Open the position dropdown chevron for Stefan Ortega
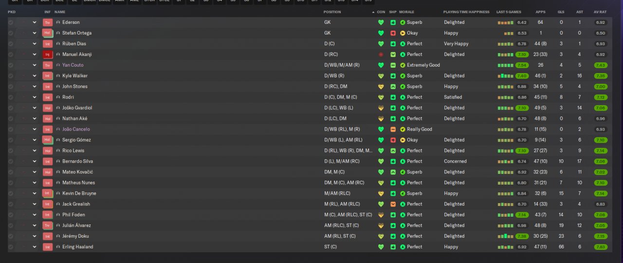The width and height of the screenshot is (623, 263). 35,33
